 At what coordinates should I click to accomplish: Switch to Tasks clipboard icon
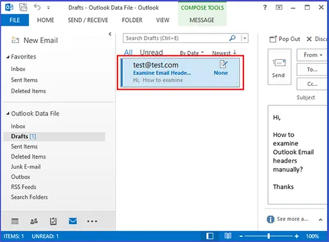53,221
